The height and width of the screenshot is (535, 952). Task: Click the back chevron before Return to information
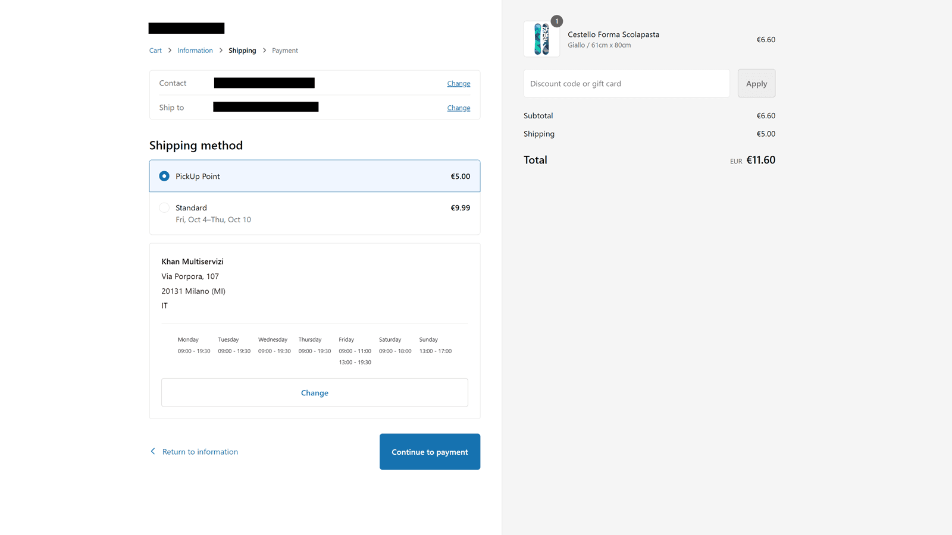point(153,452)
